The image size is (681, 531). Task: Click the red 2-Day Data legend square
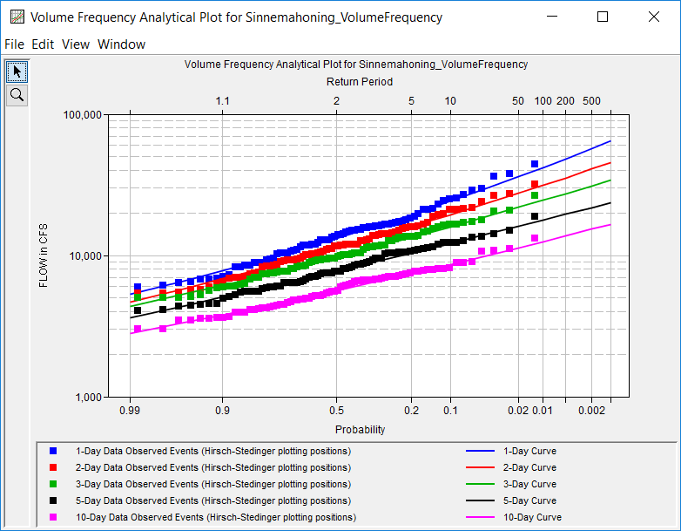(x=53, y=467)
